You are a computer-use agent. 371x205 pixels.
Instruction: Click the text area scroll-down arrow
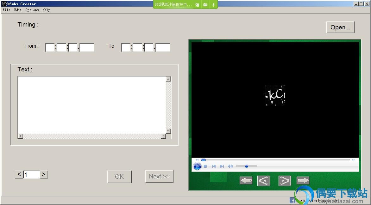[x=168, y=131]
